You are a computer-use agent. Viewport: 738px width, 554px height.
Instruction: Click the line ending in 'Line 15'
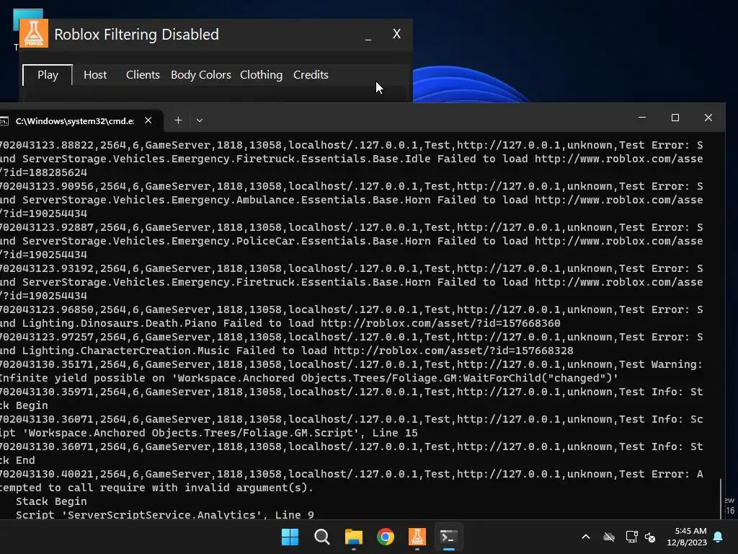[x=209, y=433]
